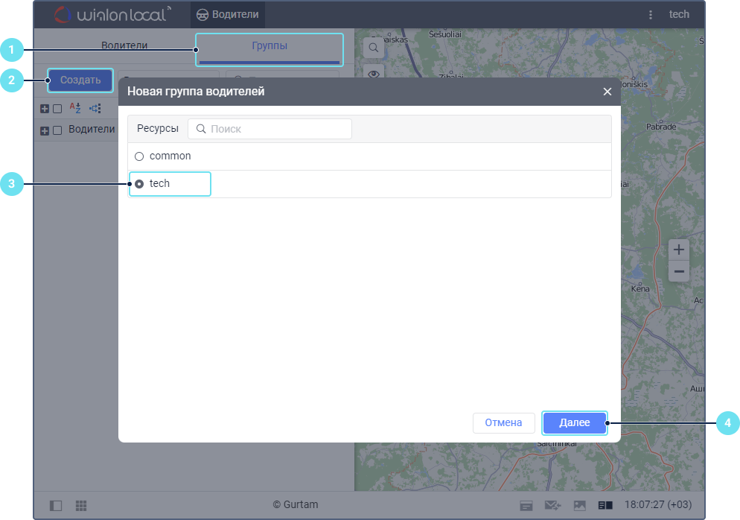Zoom out the map with minus button
The width and height of the screenshot is (740, 520).
pos(678,272)
